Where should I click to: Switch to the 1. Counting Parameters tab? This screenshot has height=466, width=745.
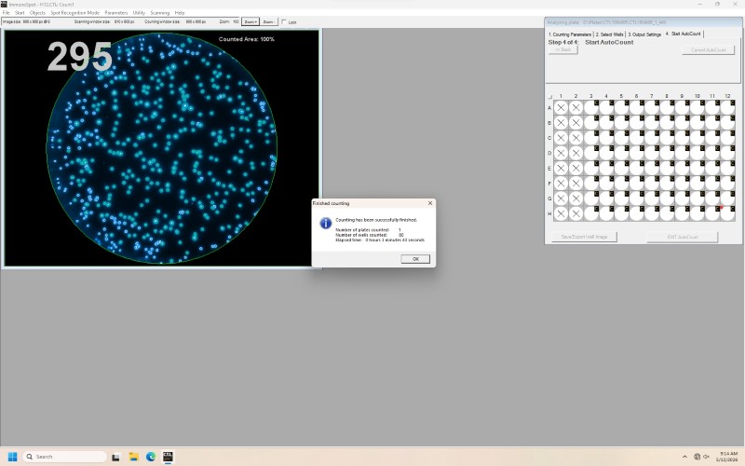570,34
